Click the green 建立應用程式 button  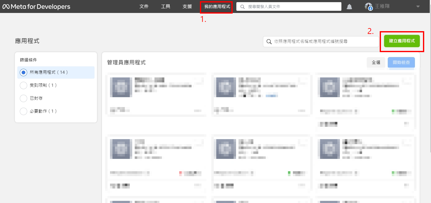coord(402,41)
